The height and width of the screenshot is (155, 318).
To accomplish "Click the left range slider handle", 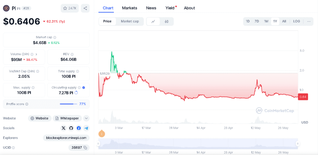I will pos(98,144).
